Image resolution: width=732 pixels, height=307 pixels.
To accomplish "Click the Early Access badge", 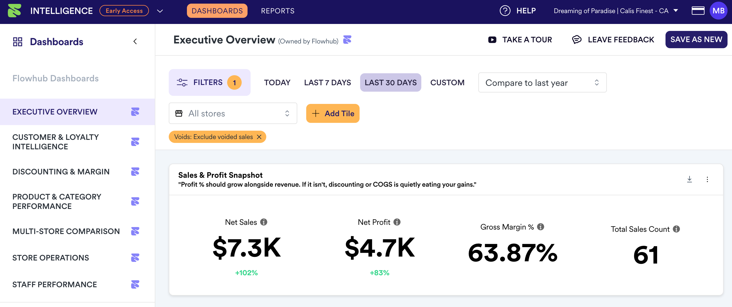I will (x=124, y=11).
